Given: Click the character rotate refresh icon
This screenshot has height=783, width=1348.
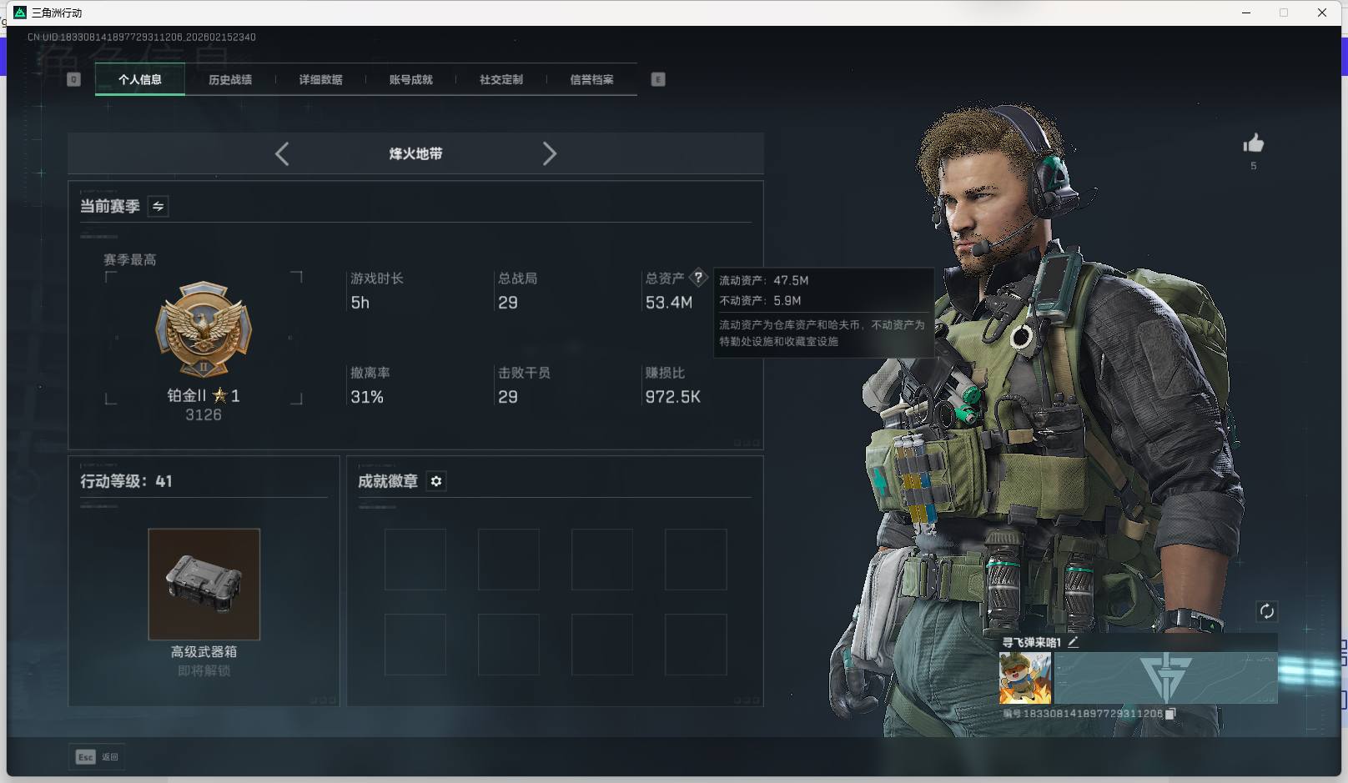Looking at the screenshot, I should (1267, 611).
